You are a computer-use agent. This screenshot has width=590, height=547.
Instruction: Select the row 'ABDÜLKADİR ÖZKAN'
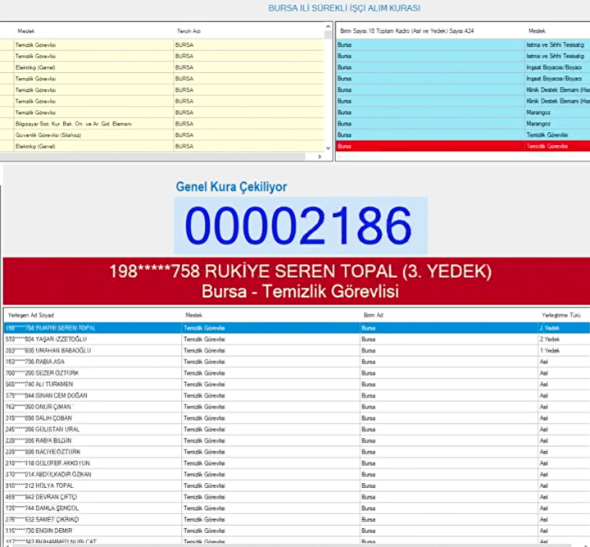(x=297, y=475)
